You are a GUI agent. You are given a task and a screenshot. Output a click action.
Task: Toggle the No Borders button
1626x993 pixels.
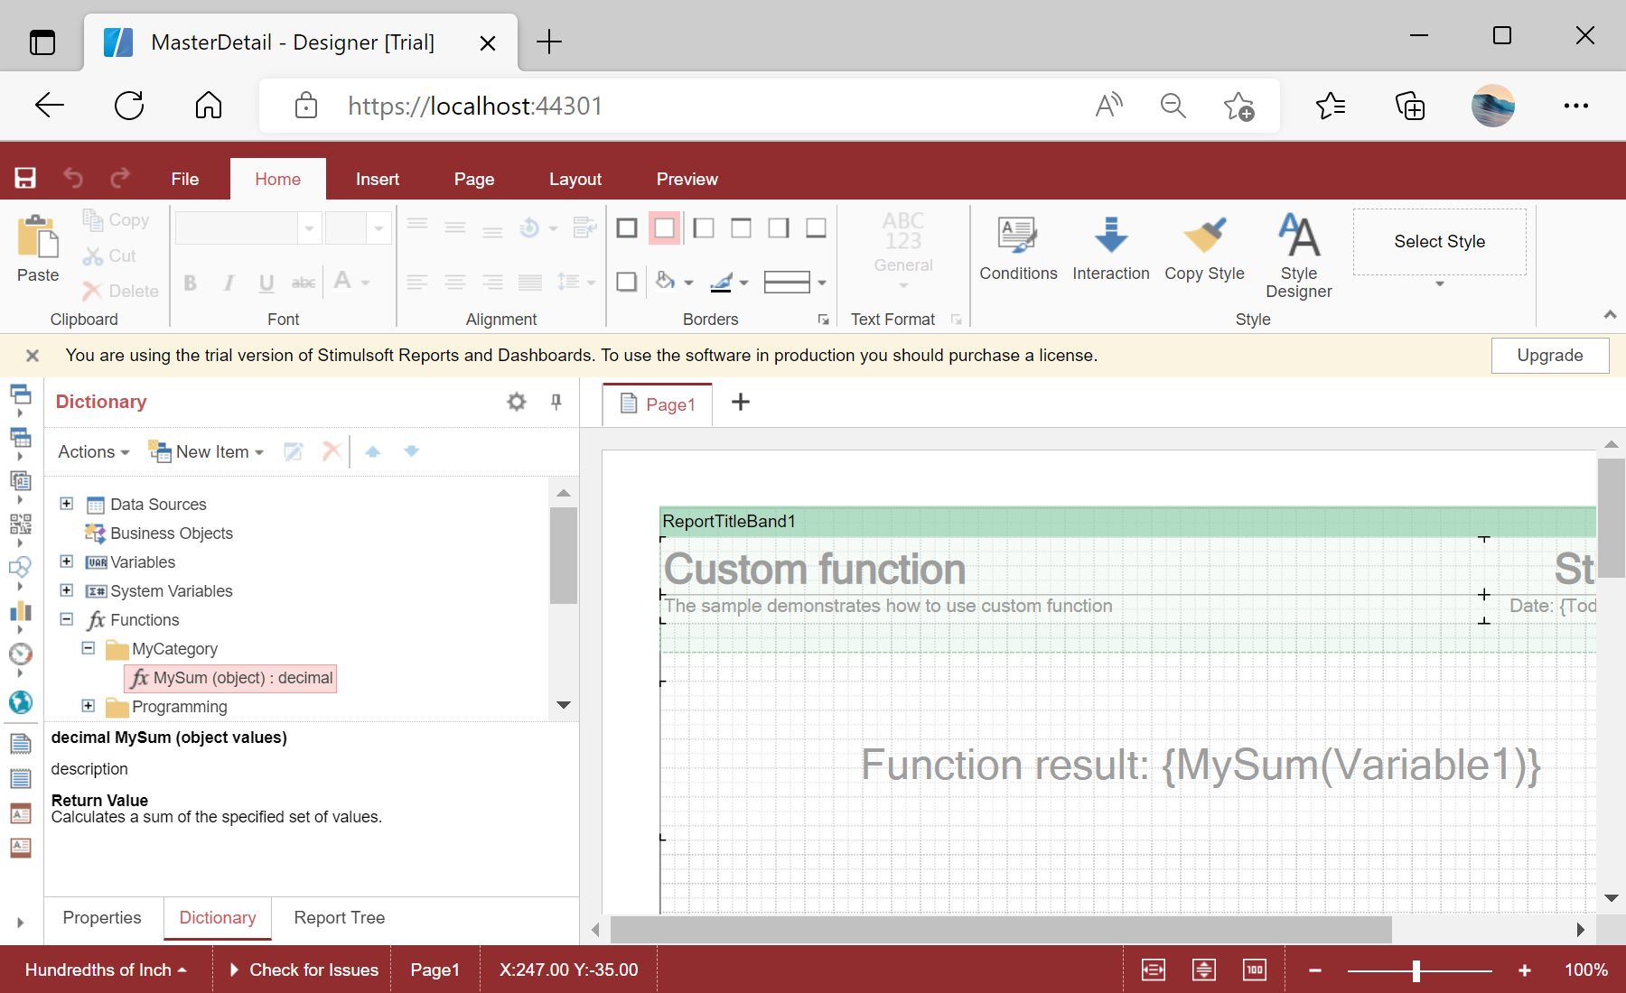click(x=664, y=228)
